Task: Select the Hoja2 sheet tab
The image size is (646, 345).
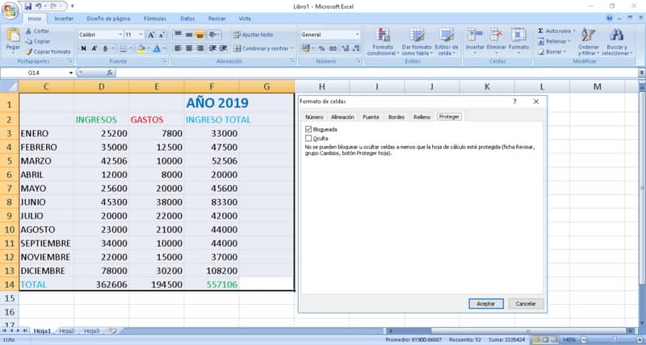Action: click(67, 330)
